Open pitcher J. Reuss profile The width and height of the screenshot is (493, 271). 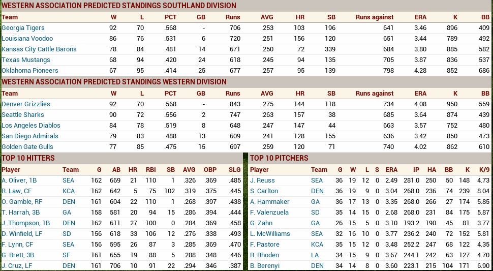[262, 180]
